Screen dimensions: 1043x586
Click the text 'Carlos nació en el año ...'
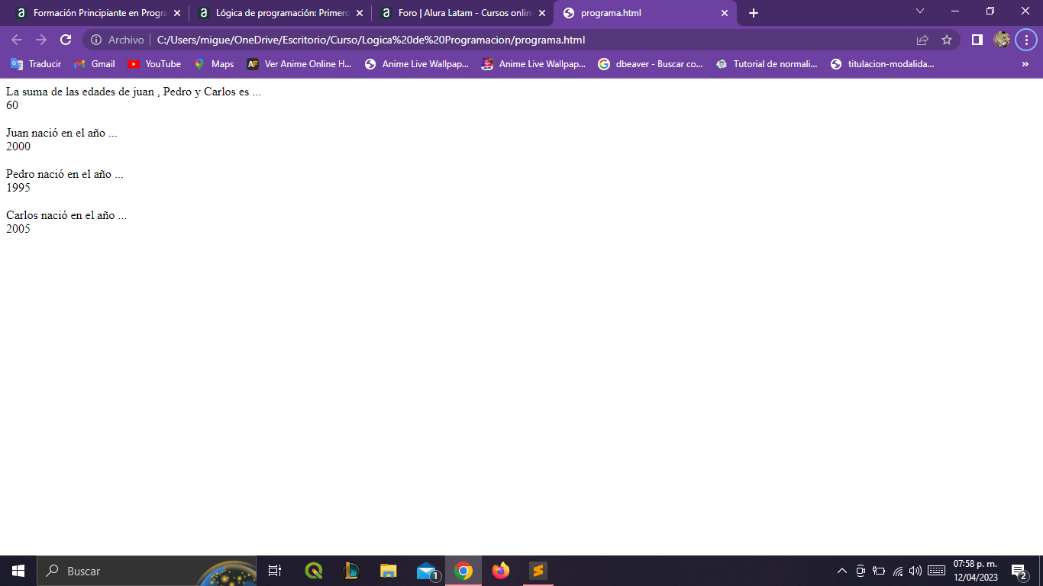pyautogui.click(x=66, y=215)
